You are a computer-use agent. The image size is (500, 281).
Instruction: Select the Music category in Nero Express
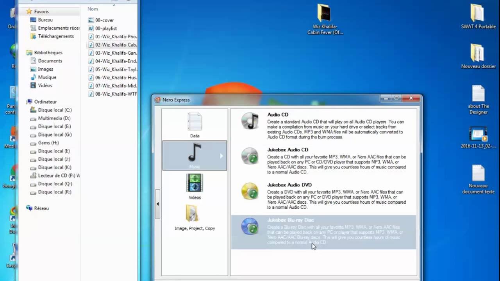coord(195,155)
